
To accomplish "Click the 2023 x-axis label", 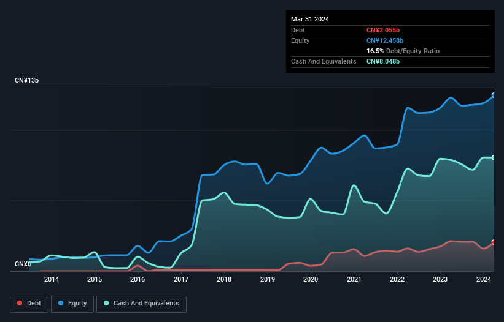I will click(x=440, y=279).
